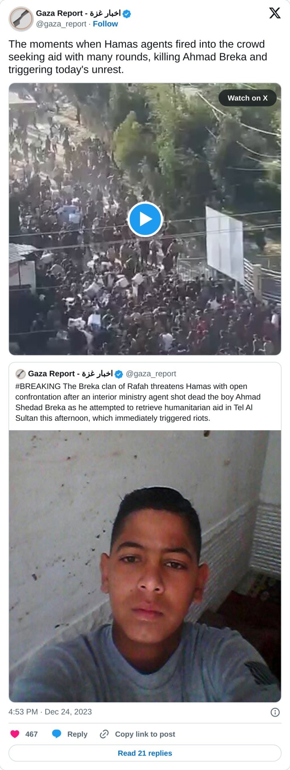This screenshot has height=770, width=290.
Task: Click the @gaza_report handle in header
Action: [61, 24]
